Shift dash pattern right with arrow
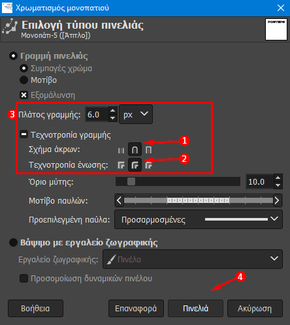Viewport: 290px width, 325px height. coord(277,200)
